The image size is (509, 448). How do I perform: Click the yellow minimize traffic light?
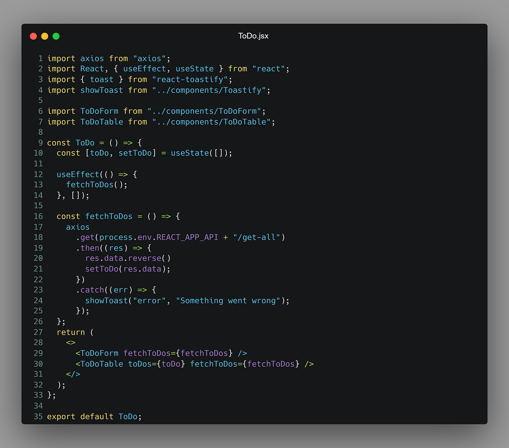click(x=44, y=36)
